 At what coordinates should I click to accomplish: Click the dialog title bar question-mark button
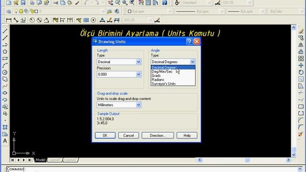[x=189, y=42]
